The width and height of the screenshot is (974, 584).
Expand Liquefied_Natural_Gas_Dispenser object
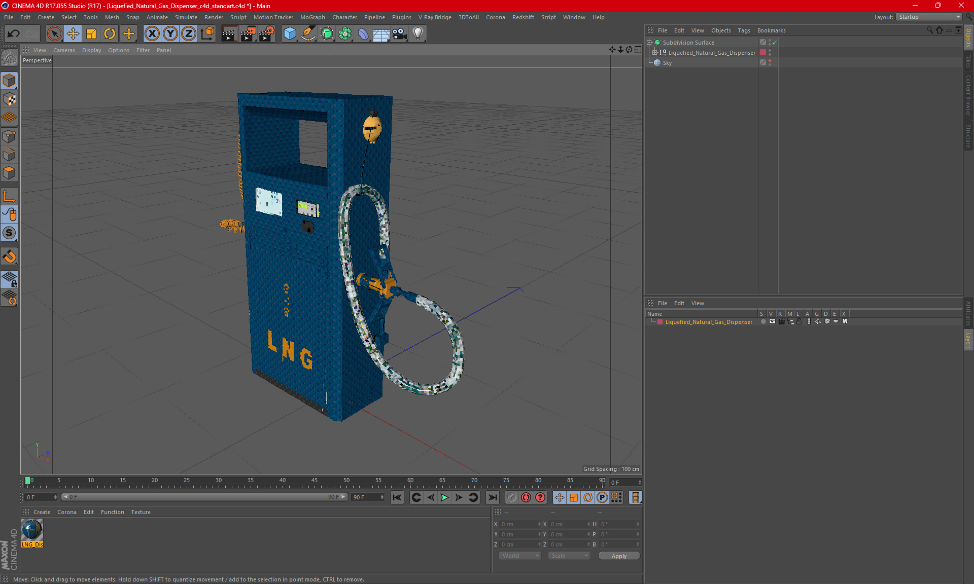(x=655, y=53)
